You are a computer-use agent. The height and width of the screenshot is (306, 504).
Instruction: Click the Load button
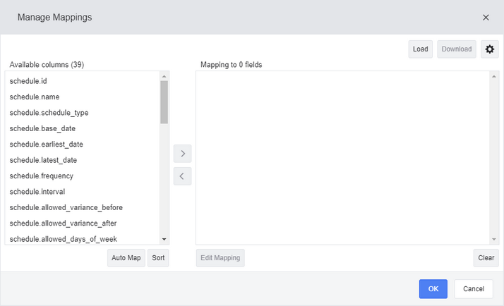click(x=421, y=49)
